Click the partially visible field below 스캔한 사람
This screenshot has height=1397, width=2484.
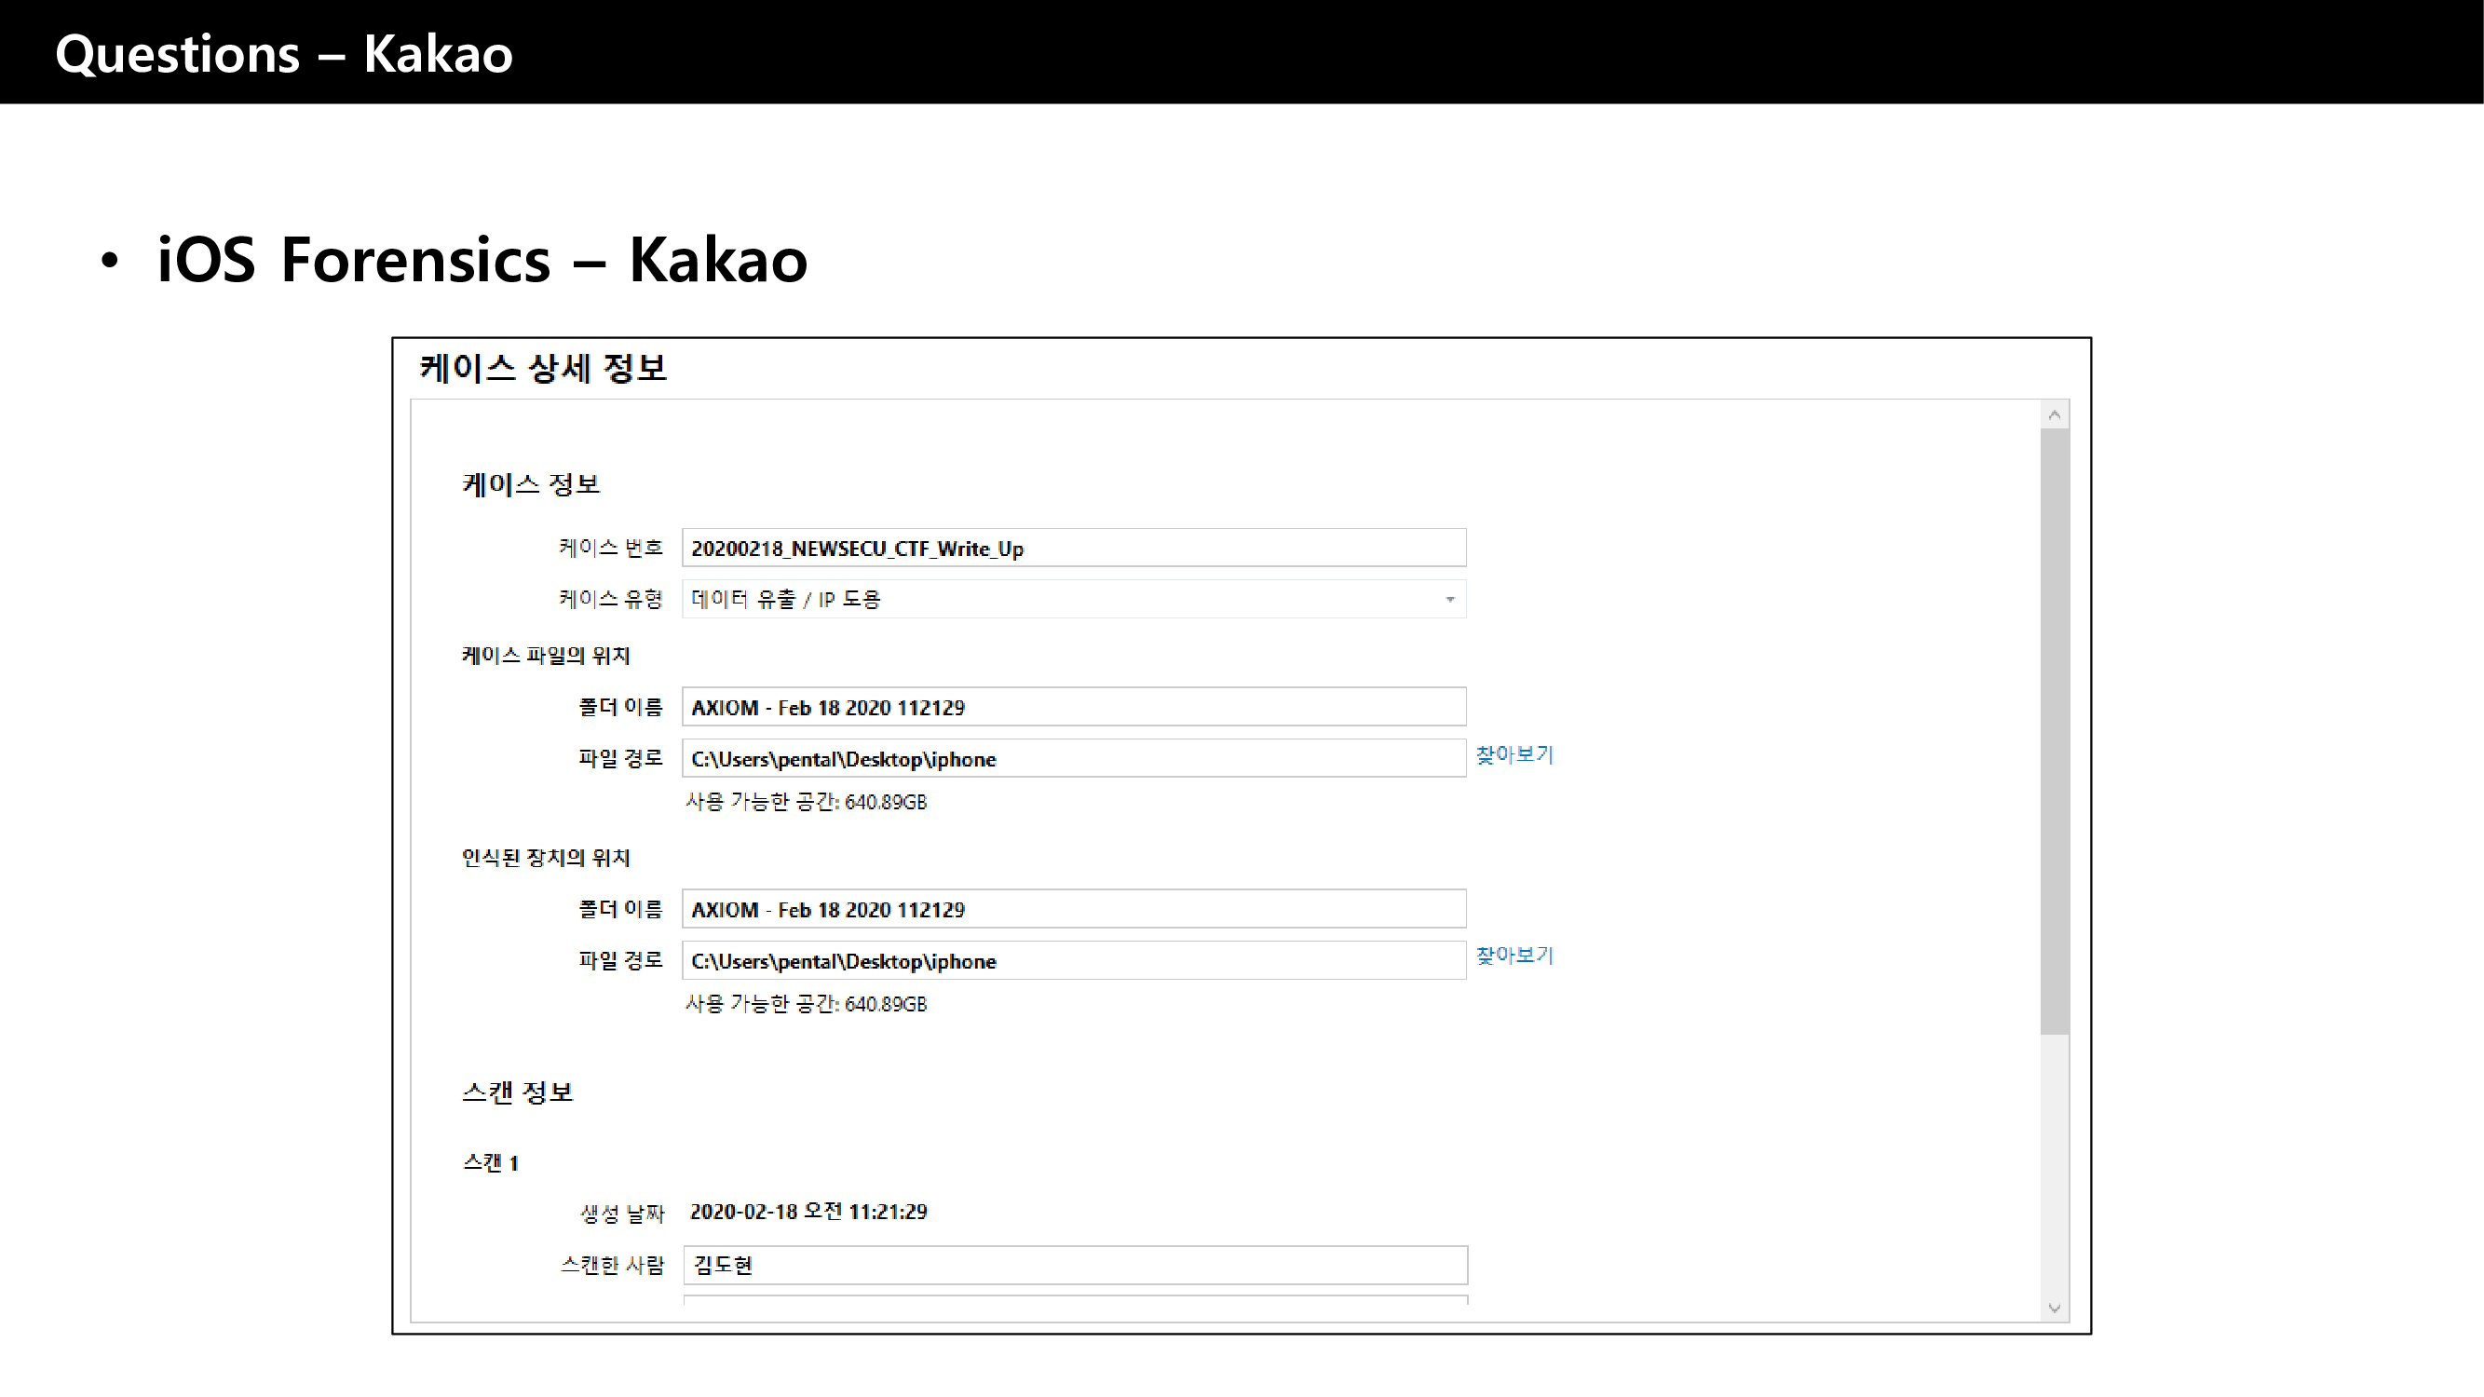click(x=1075, y=1300)
